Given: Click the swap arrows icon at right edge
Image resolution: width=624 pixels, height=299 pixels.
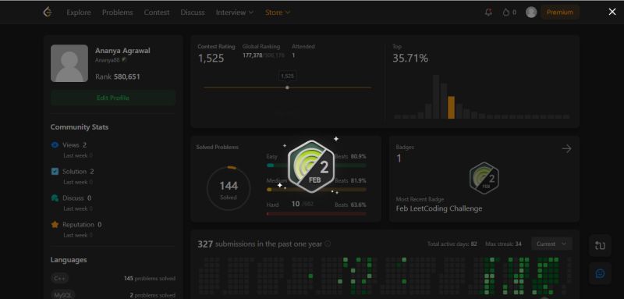Looking at the screenshot, I should 600,246.
